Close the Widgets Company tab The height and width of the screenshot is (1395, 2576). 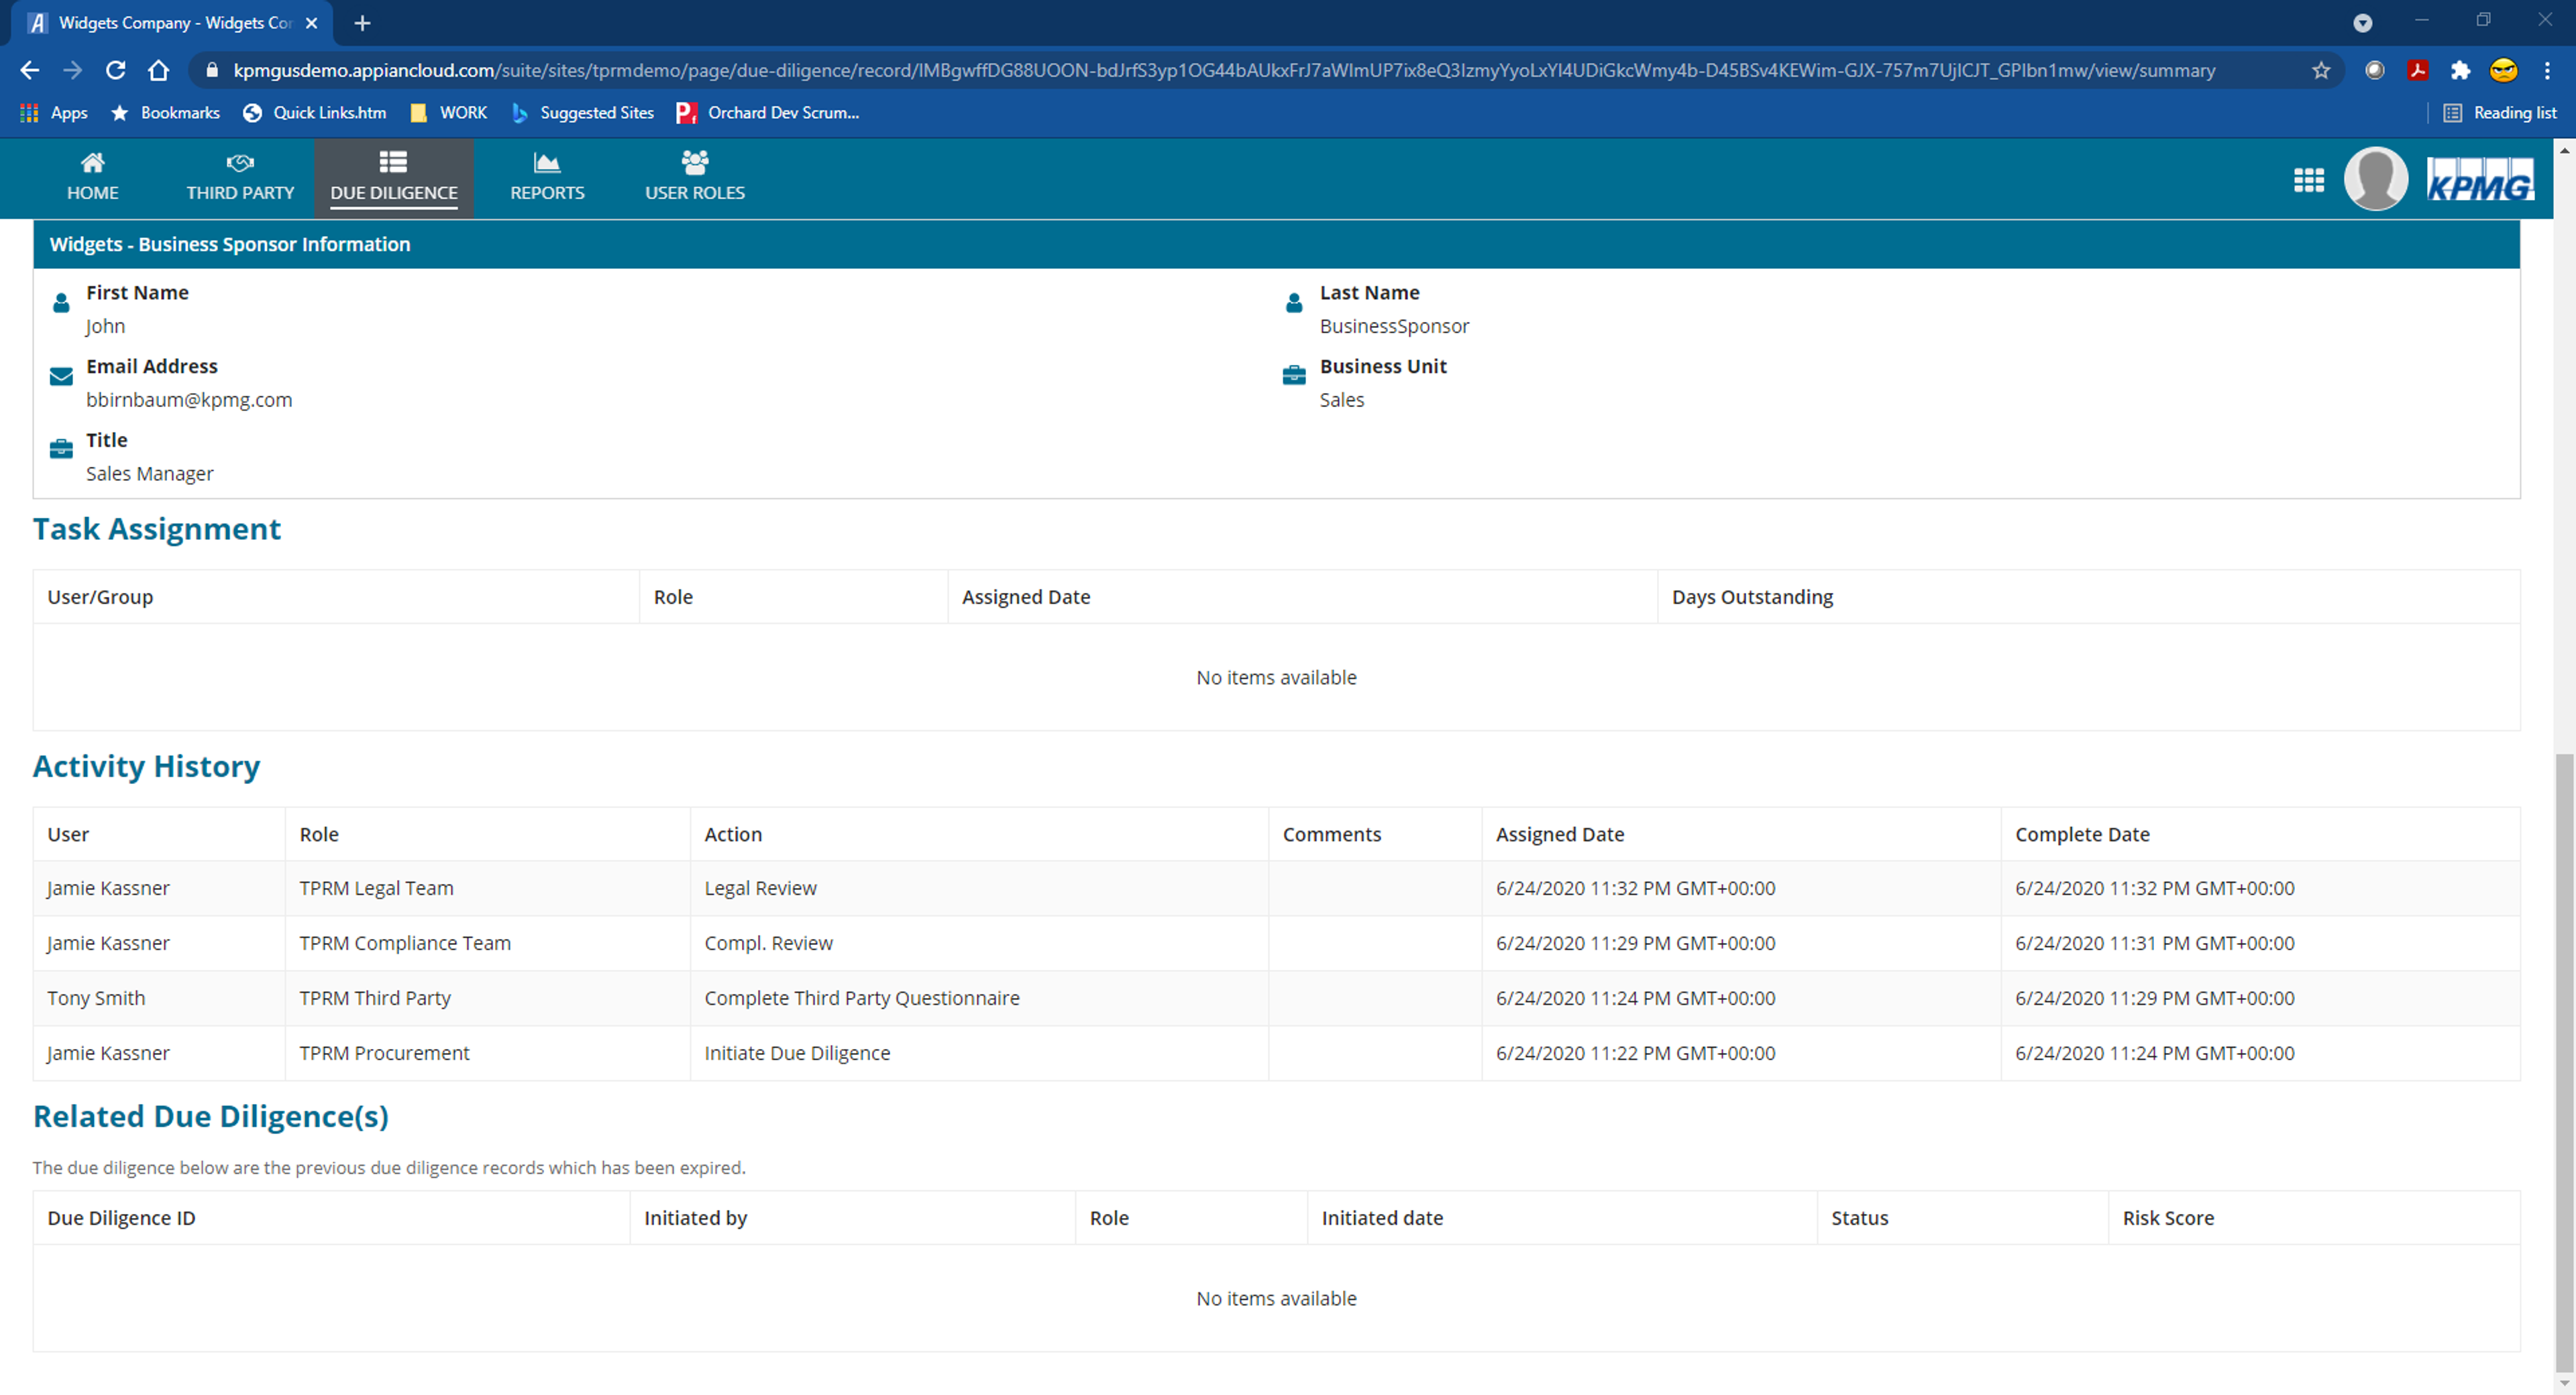point(311,23)
